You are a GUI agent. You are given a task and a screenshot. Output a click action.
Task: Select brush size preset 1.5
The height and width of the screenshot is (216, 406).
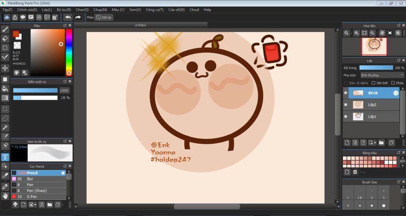click(x=360, y=194)
